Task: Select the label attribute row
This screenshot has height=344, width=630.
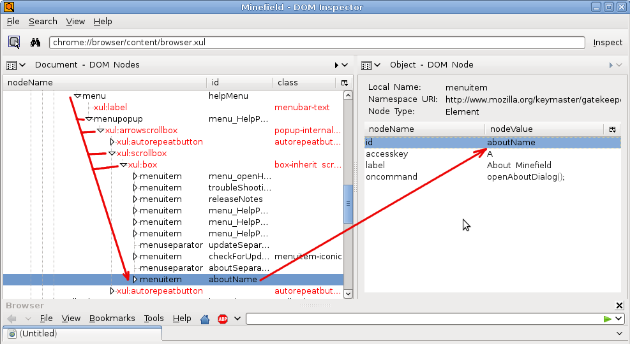Action: 493,165
